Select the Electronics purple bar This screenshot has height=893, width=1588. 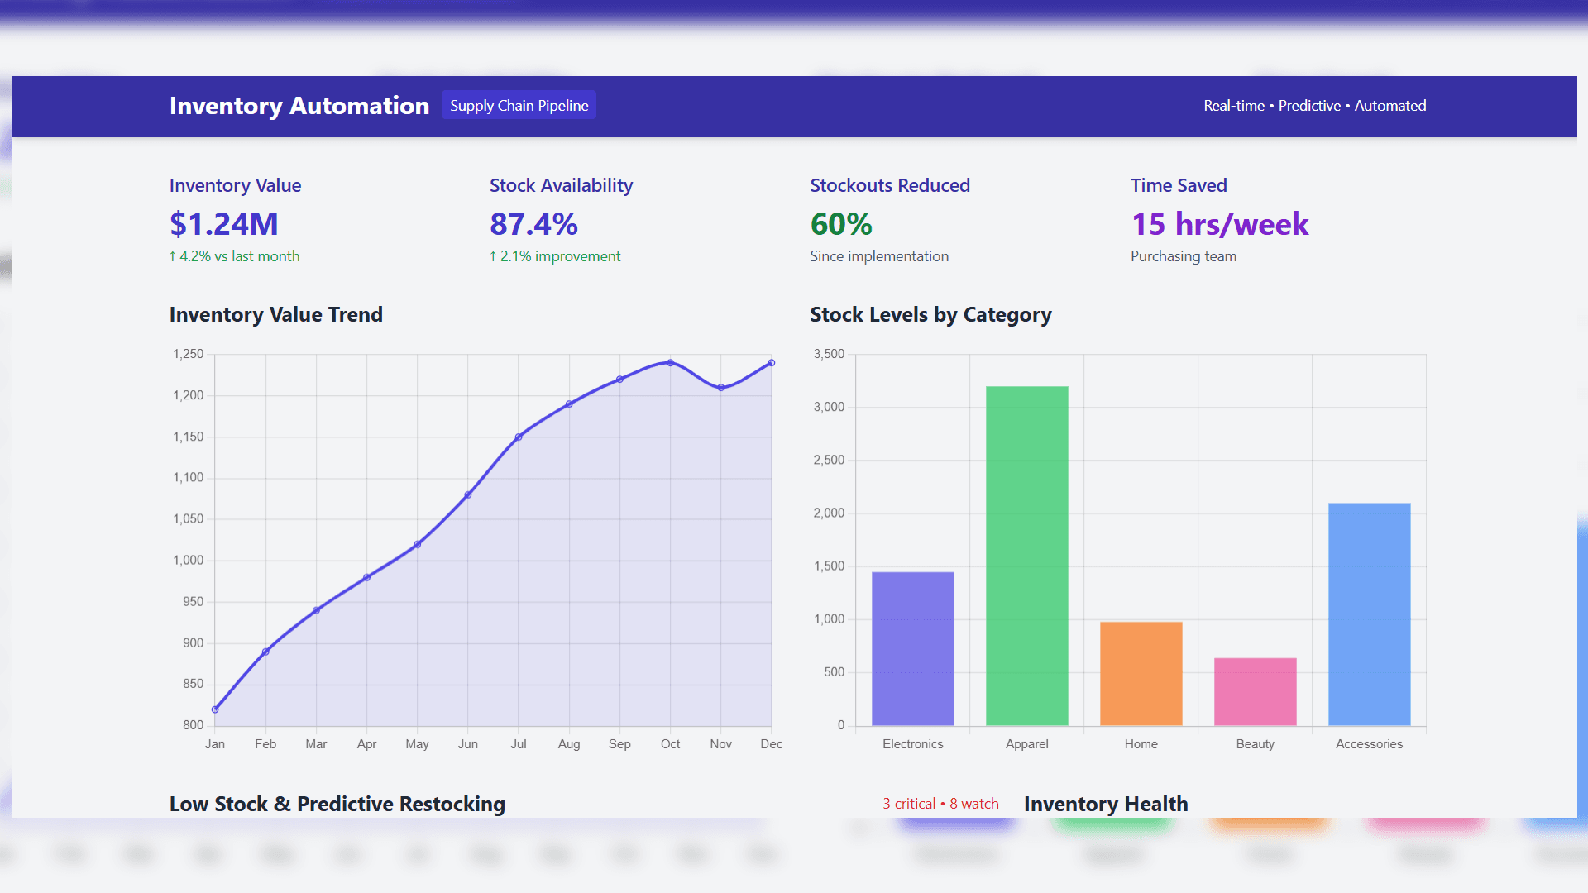912,649
